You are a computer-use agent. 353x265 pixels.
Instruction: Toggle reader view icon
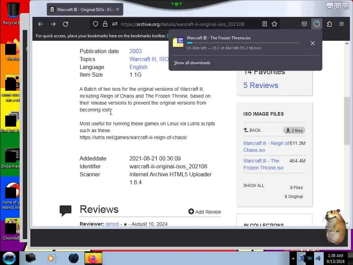tap(265, 24)
